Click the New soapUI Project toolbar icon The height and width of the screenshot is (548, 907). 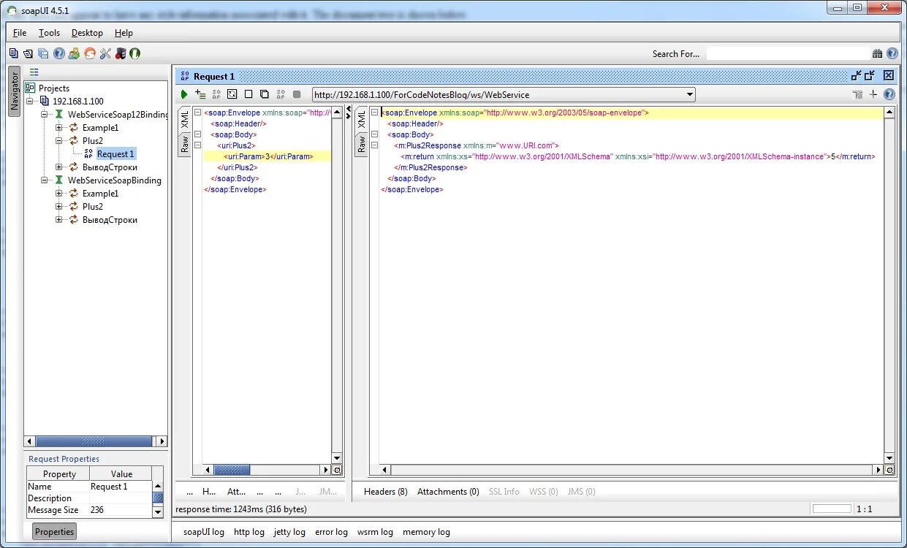tap(13, 53)
